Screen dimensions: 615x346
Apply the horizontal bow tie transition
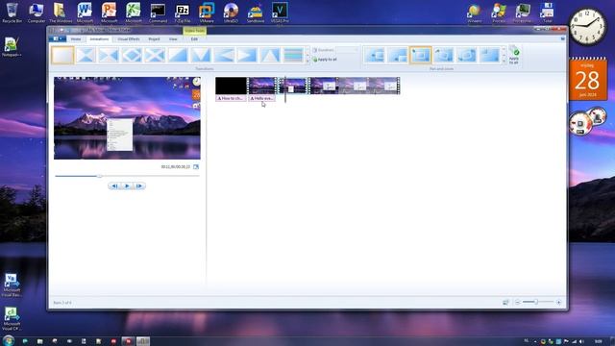(x=86, y=56)
